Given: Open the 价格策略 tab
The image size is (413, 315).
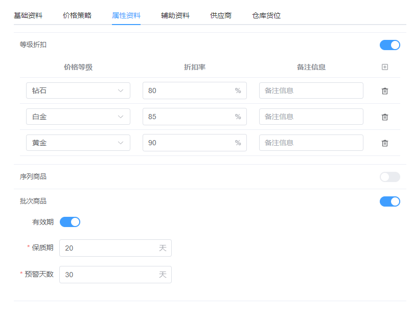Looking at the screenshot, I should pyautogui.click(x=77, y=15).
